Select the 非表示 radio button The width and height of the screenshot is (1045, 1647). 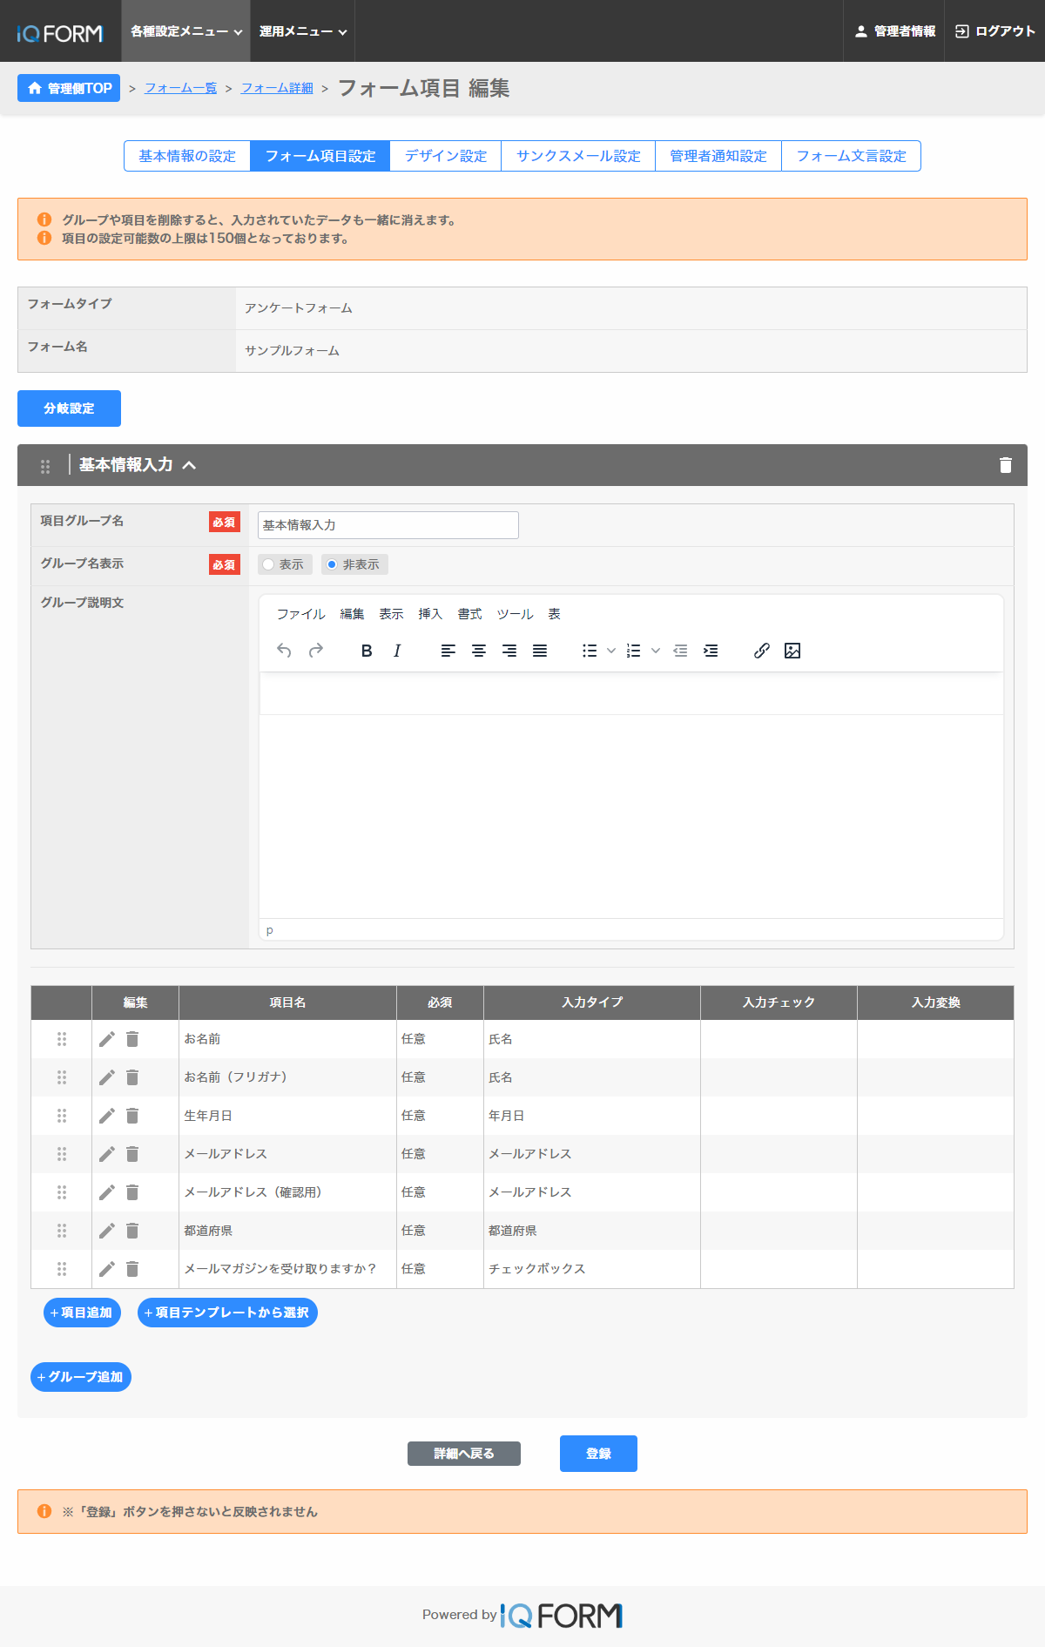(332, 564)
